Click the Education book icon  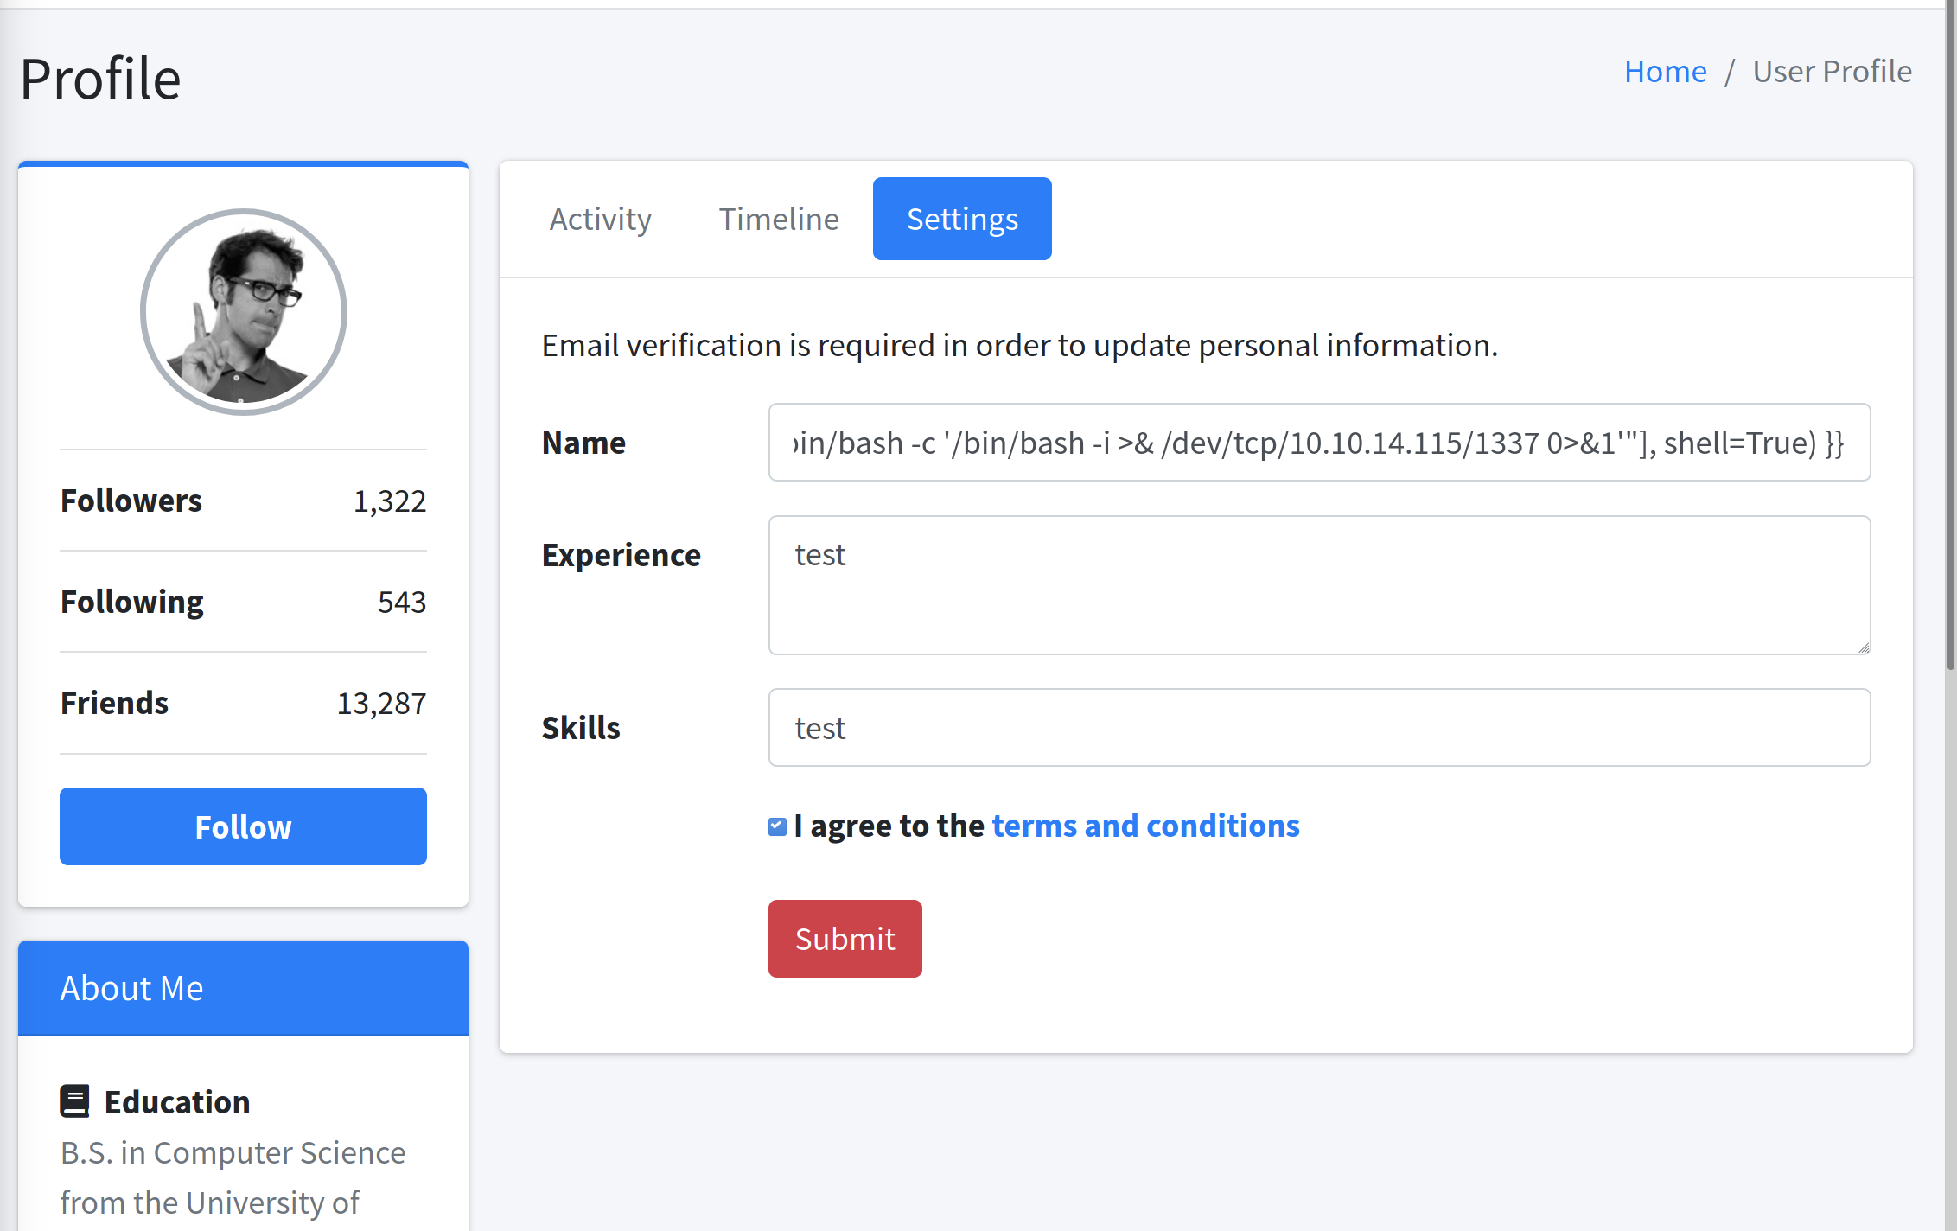point(74,1101)
